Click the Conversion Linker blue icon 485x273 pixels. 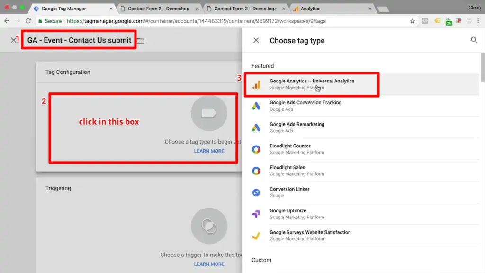(256, 192)
